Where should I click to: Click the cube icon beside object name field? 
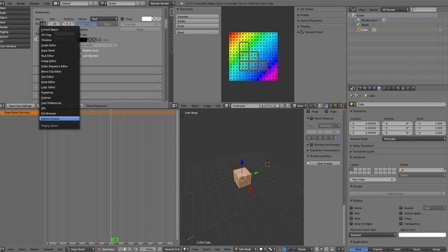[x=353, y=104]
